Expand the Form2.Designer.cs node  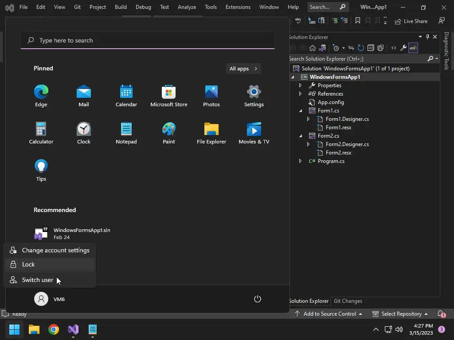[x=309, y=144]
